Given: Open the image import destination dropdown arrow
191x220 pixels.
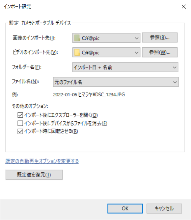Looking at the screenshot, I should point(136,38).
